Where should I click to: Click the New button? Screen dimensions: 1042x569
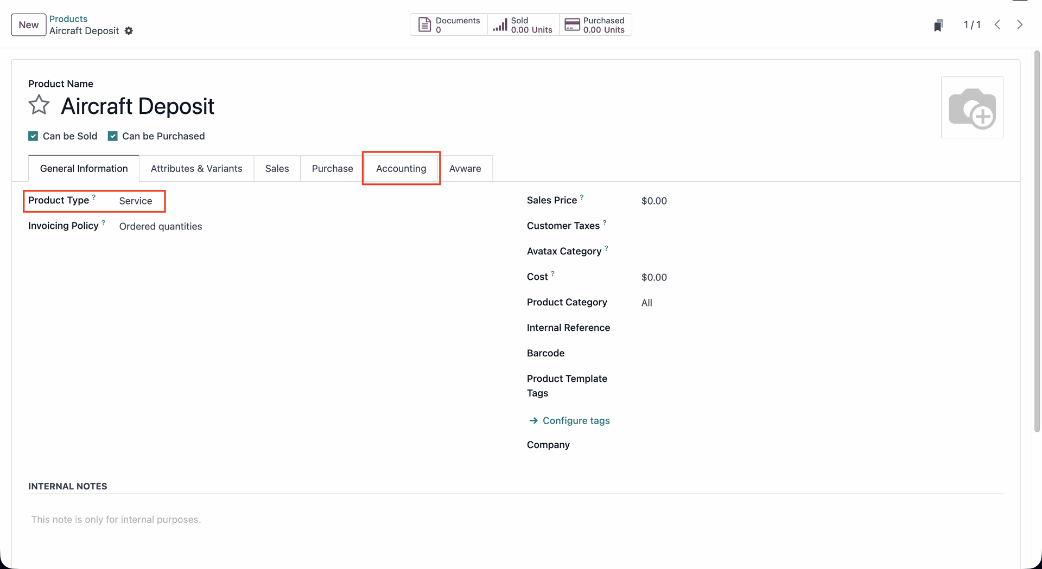(29, 25)
